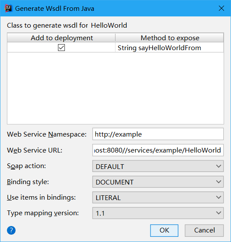Click the Method to expose column header
Screen dimensions: 231x242
(170, 38)
